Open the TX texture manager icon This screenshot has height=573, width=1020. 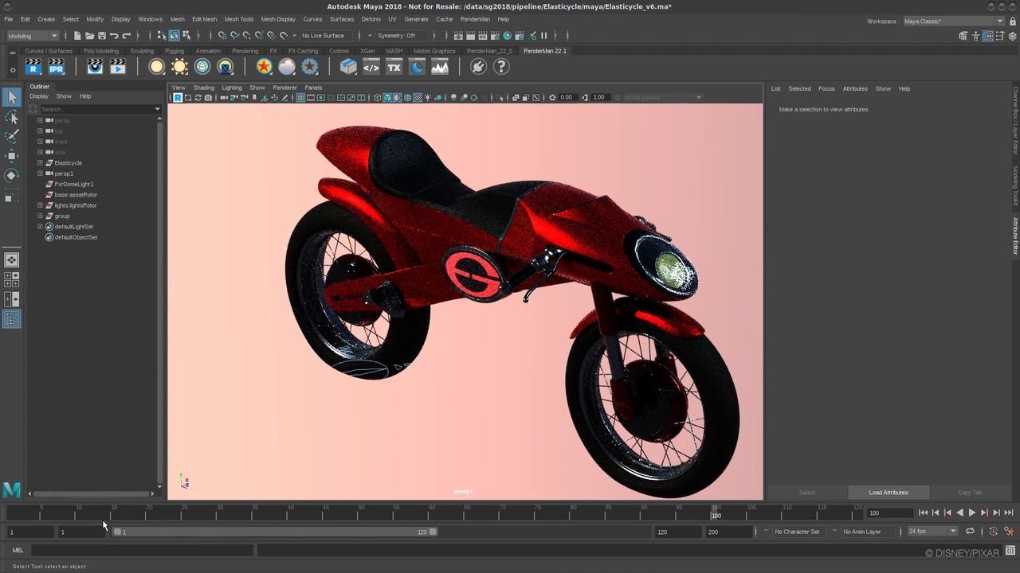(394, 67)
